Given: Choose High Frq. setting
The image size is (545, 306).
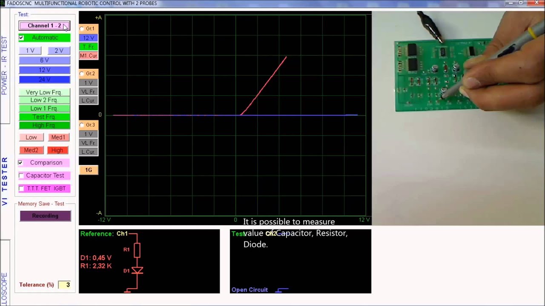Looking at the screenshot, I should point(44,125).
